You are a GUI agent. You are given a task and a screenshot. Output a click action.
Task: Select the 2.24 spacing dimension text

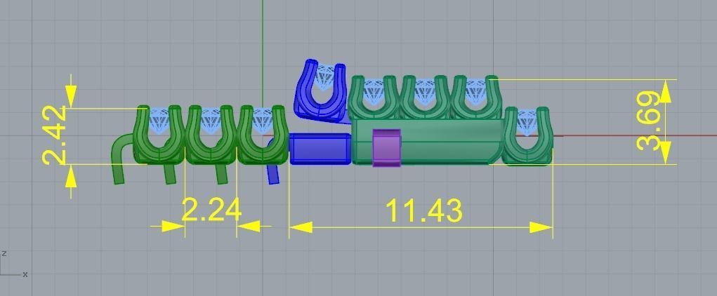coord(211,210)
